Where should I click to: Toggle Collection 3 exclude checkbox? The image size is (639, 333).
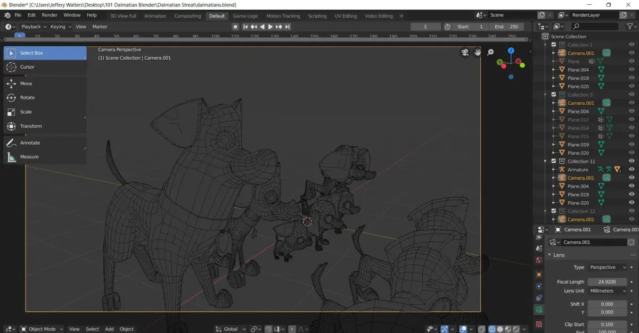tap(554, 95)
